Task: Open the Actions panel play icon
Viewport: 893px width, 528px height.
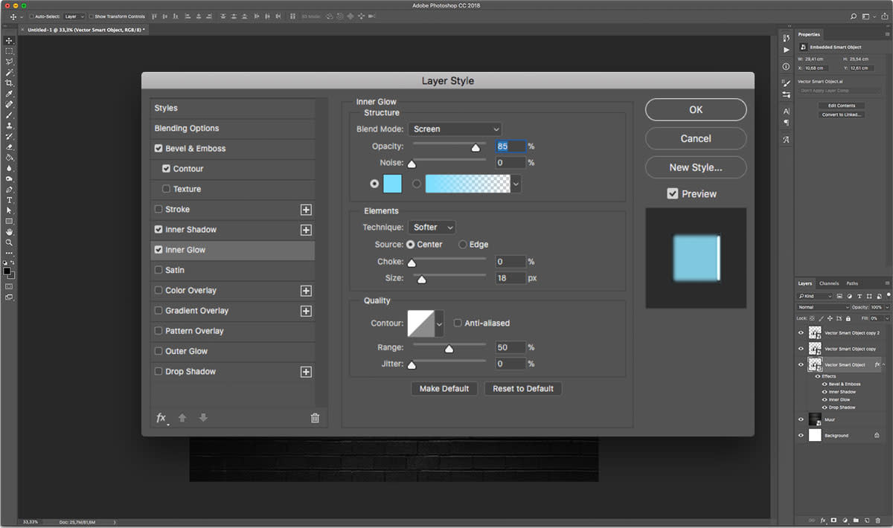Action: (x=787, y=50)
